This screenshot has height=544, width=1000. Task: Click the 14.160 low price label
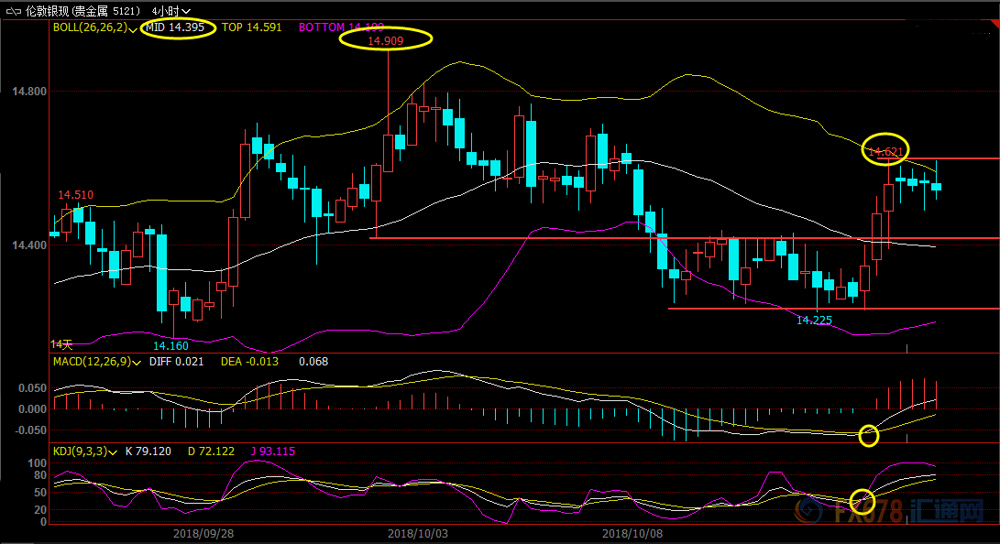pyautogui.click(x=170, y=346)
